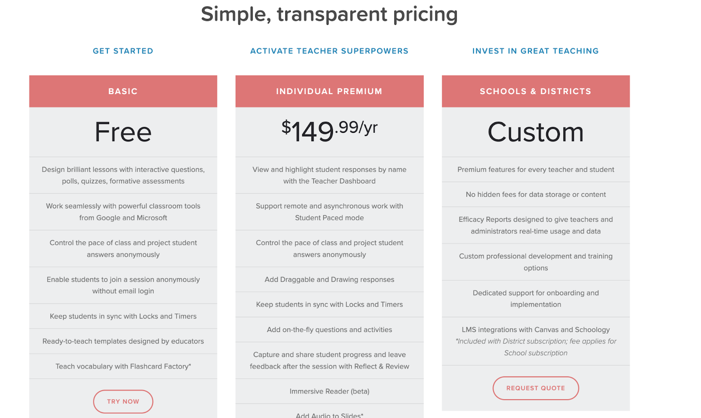Image resolution: width=701 pixels, height=418 pixels.
Task: Click INVEST IN GREAT TEACHING heading
Action: pos(535,51)
